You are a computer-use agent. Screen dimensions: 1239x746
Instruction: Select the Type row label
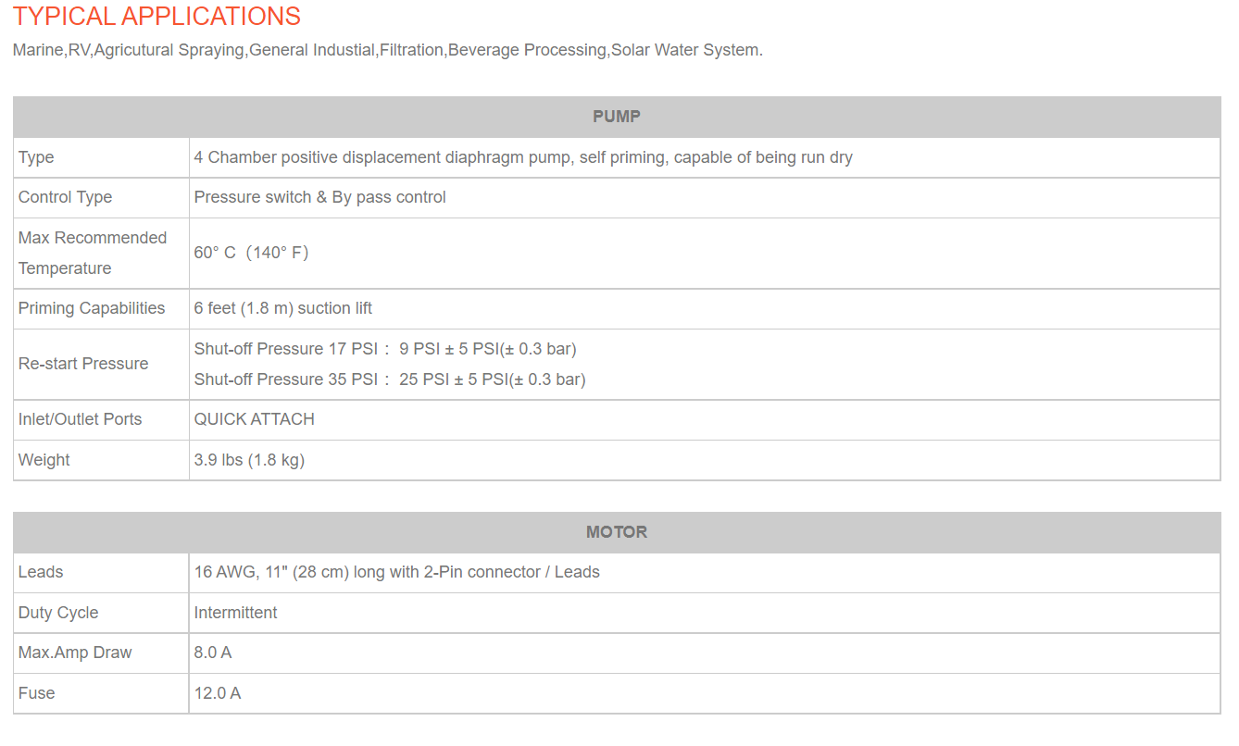[x=36, y=157]
